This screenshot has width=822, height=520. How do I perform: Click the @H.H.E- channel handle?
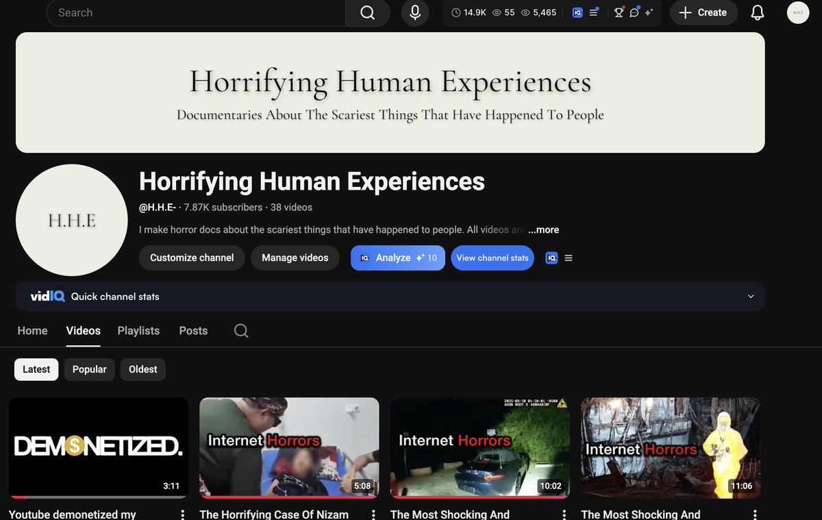pos(158,207)
